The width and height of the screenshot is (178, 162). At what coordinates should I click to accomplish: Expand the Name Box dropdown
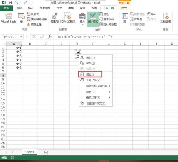click(x=21, y=37)
